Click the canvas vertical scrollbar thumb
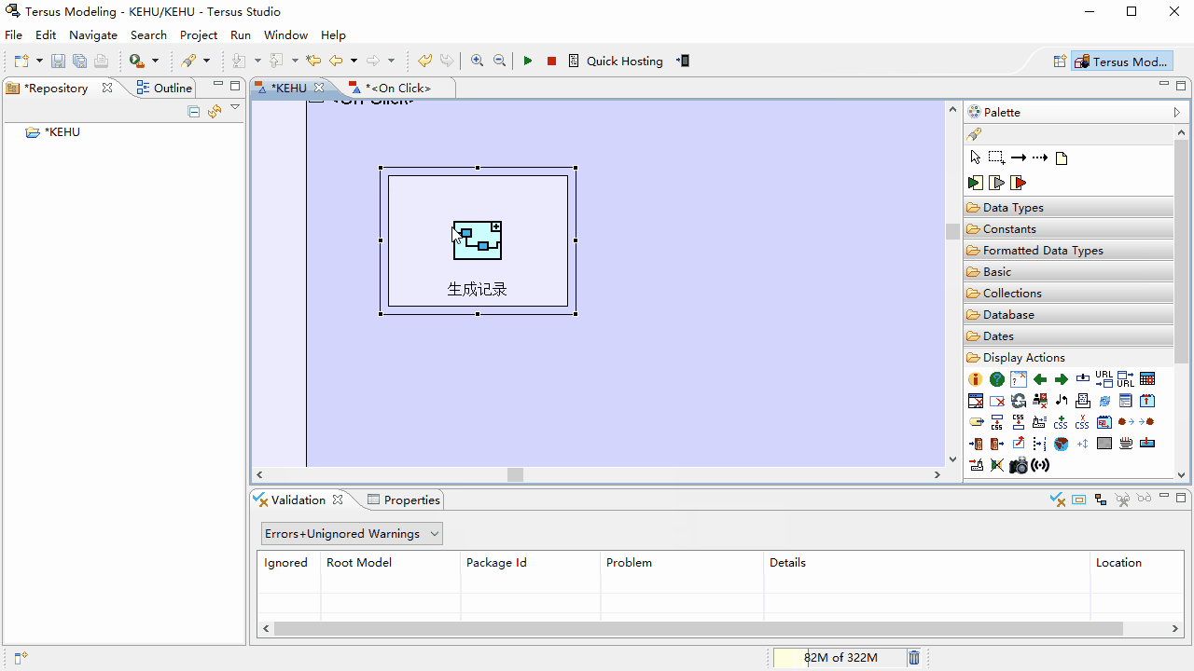Screen dimensions: 1194x671 click(x=952, y=231)
